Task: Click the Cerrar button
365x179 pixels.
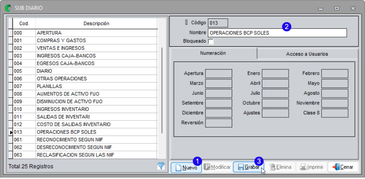Action: click(343, 167)
